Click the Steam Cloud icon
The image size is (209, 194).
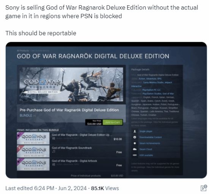[135, 149]
